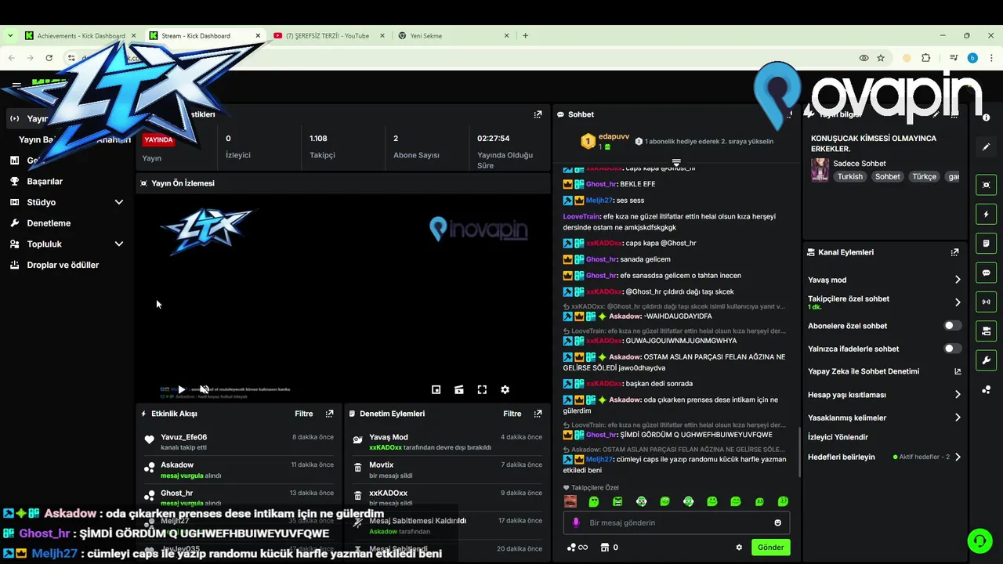Image resolution: width=1003 pixels, height=564 pixels.
Task: Toggle Abonelere özel sohbet switch
Action: [x=952, y=325]
